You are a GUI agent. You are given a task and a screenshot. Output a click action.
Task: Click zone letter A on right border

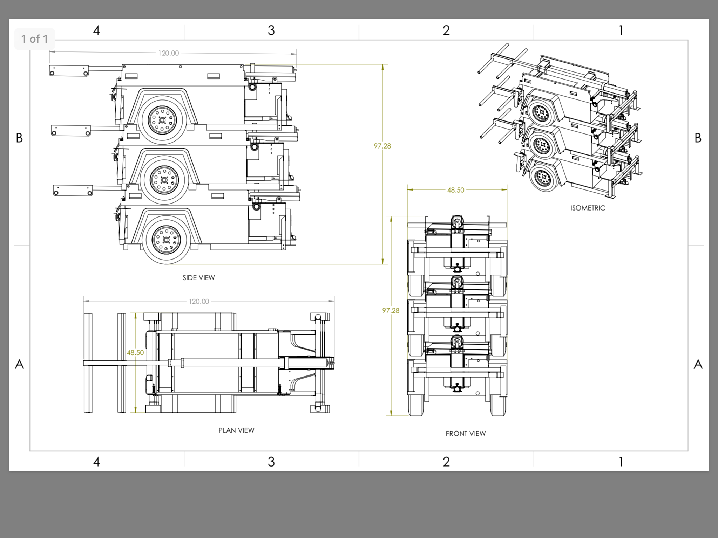coord(698,365)
